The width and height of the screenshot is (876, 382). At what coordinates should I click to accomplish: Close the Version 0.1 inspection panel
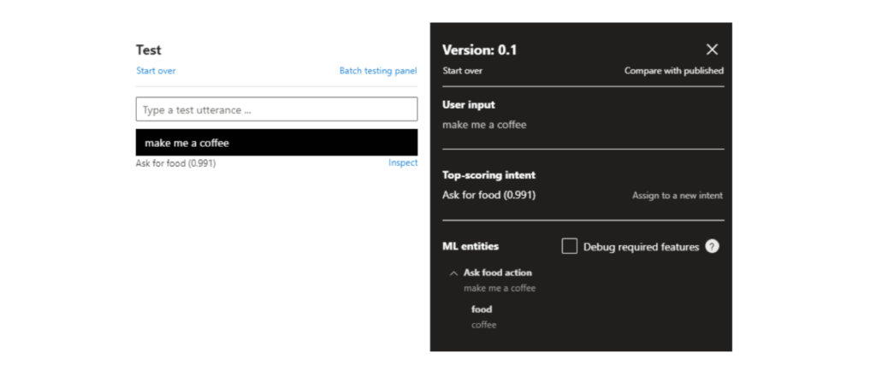[x=712, y=50]
